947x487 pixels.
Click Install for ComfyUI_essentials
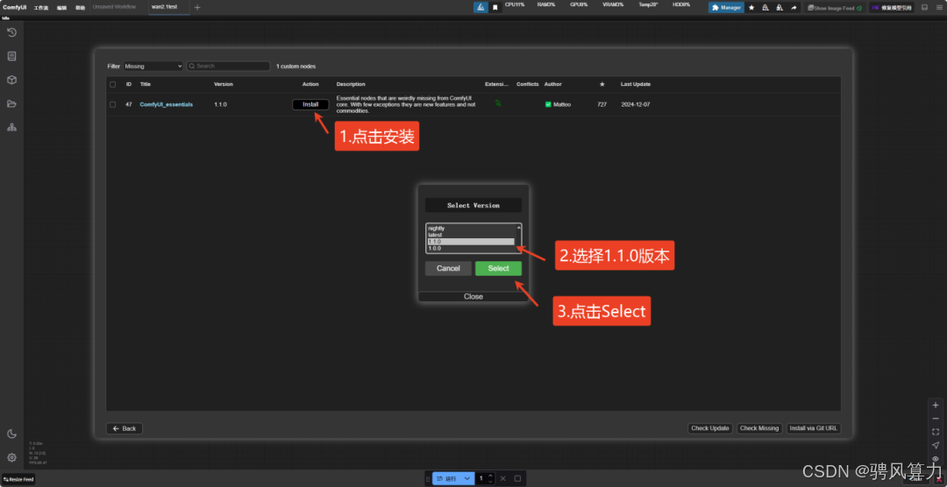click(310, 104)
